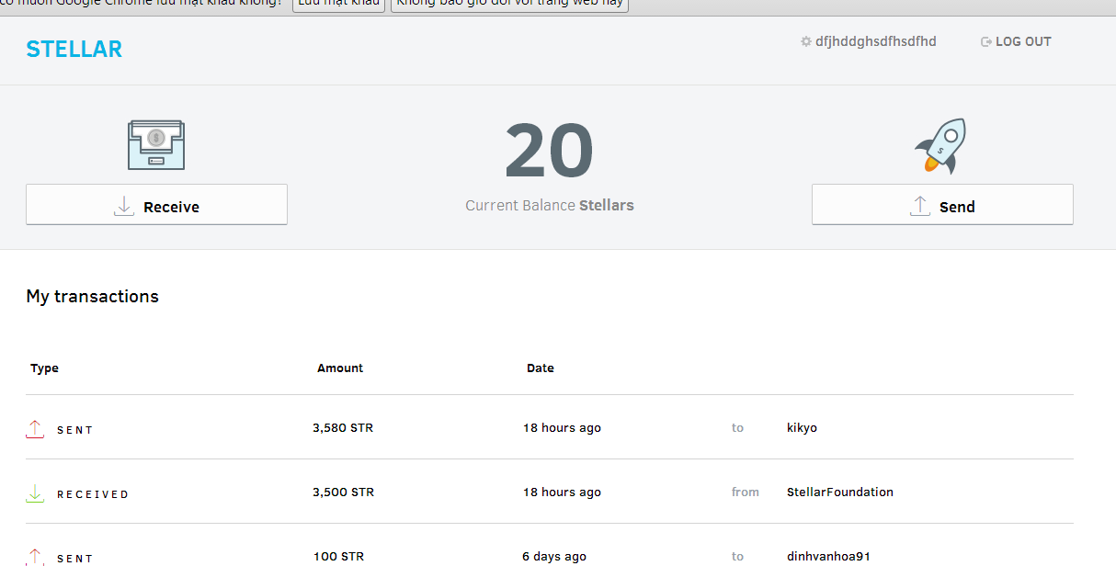Click the received icon in StellarFoundation row
This screenshot has width=1116, height=566.
point(35,493)
